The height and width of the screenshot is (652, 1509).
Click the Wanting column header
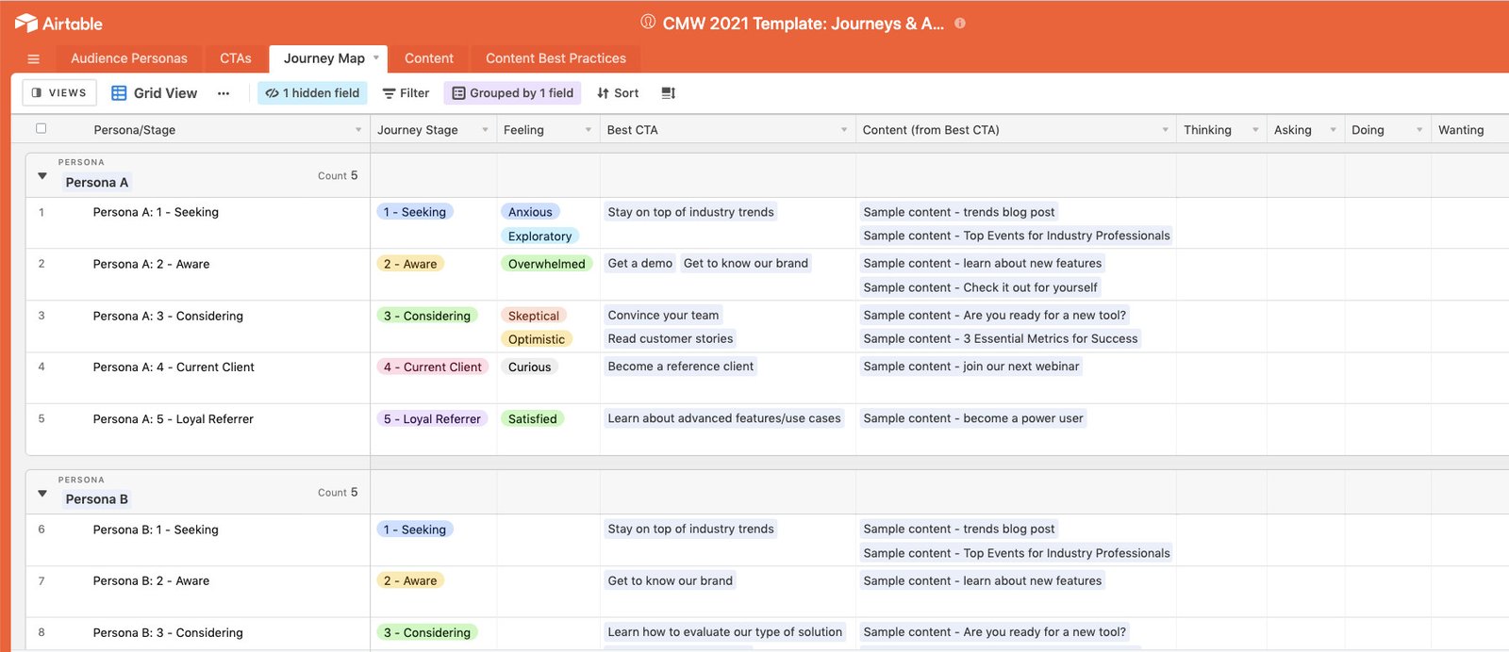(1469, 130)
